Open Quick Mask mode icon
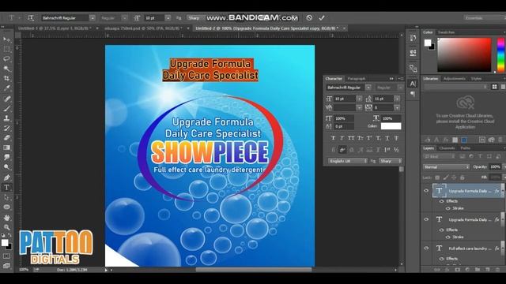This screenshot has height=284, width=506. pyautogui.click(x=6, y=256)
